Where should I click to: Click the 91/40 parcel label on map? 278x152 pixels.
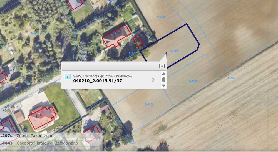(x=193, y=81)
